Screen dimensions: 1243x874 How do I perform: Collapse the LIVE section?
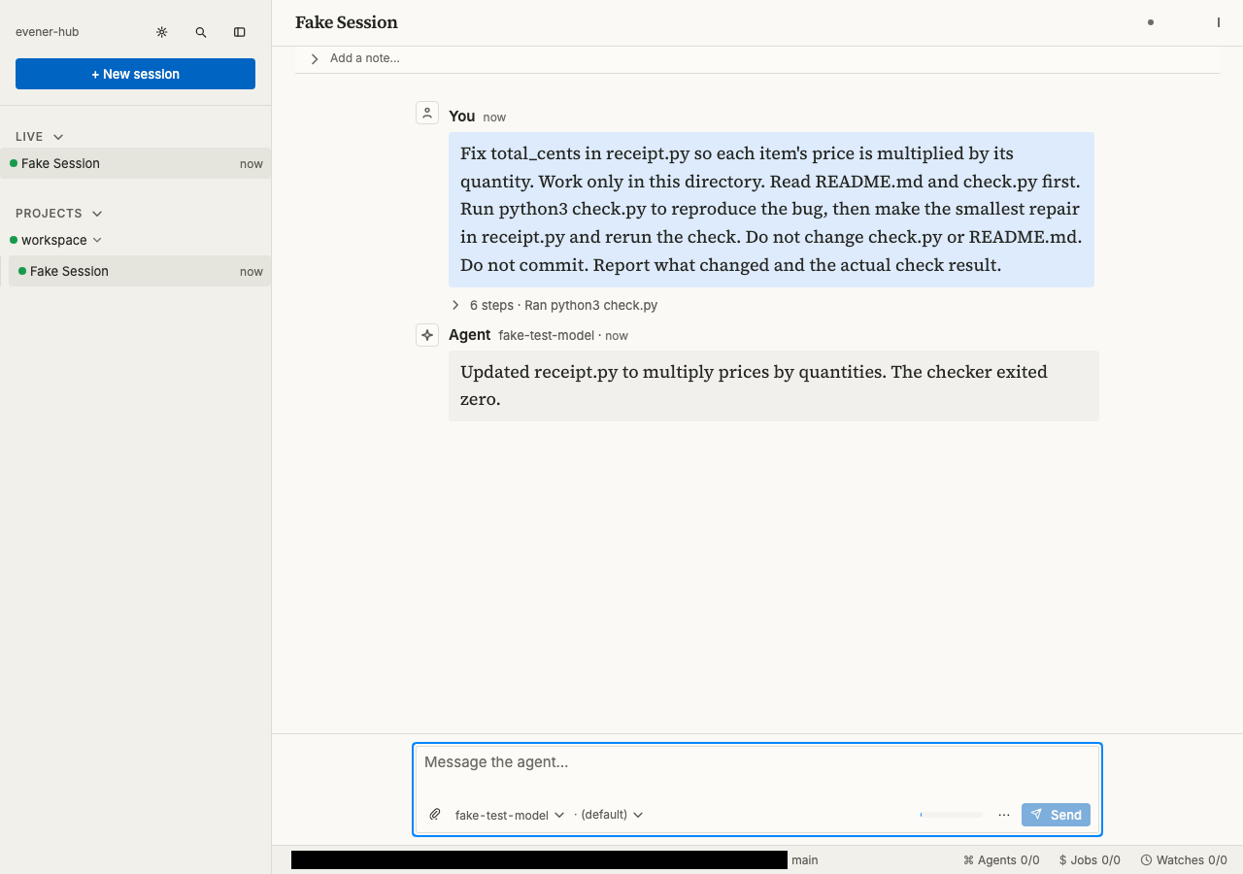point(40,137)
